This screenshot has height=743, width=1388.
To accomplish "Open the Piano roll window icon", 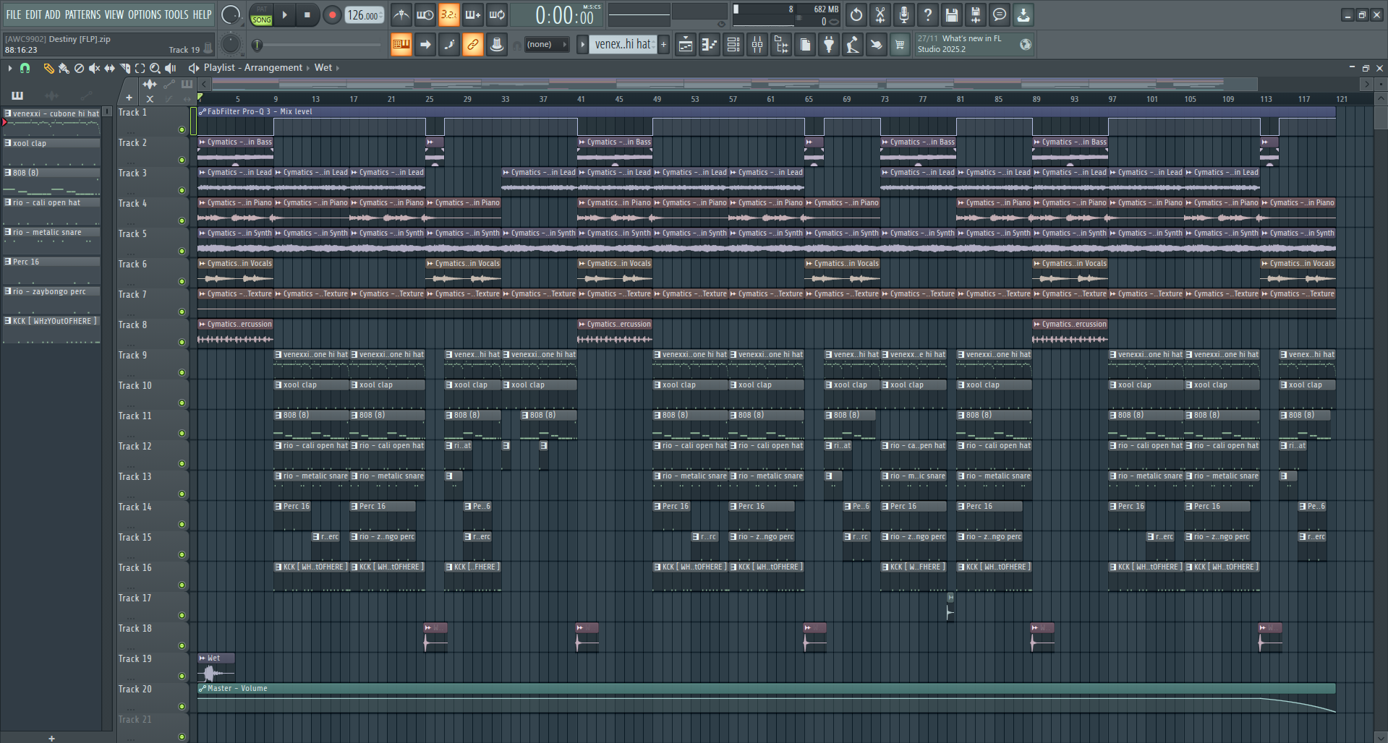I will click(710, 45).
